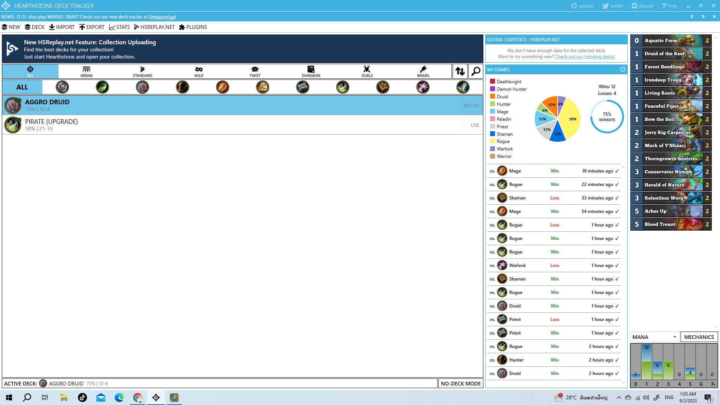Open File Explorer from taskbar
720x405 pixels.
[64, 397]
